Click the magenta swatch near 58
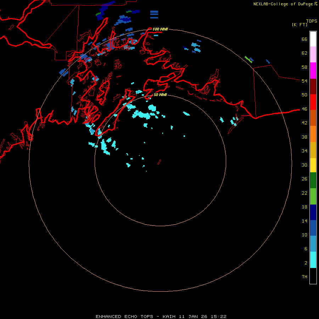319x319 pixels. (x=313, y=71)
